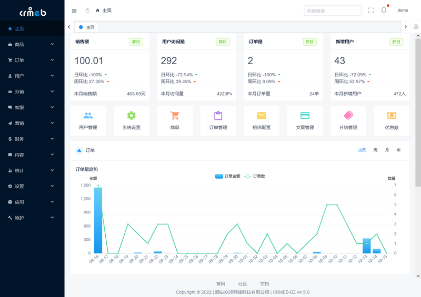Open the 文档 footer link
This screenshot has width=421, height=297.
coord(264,284)
